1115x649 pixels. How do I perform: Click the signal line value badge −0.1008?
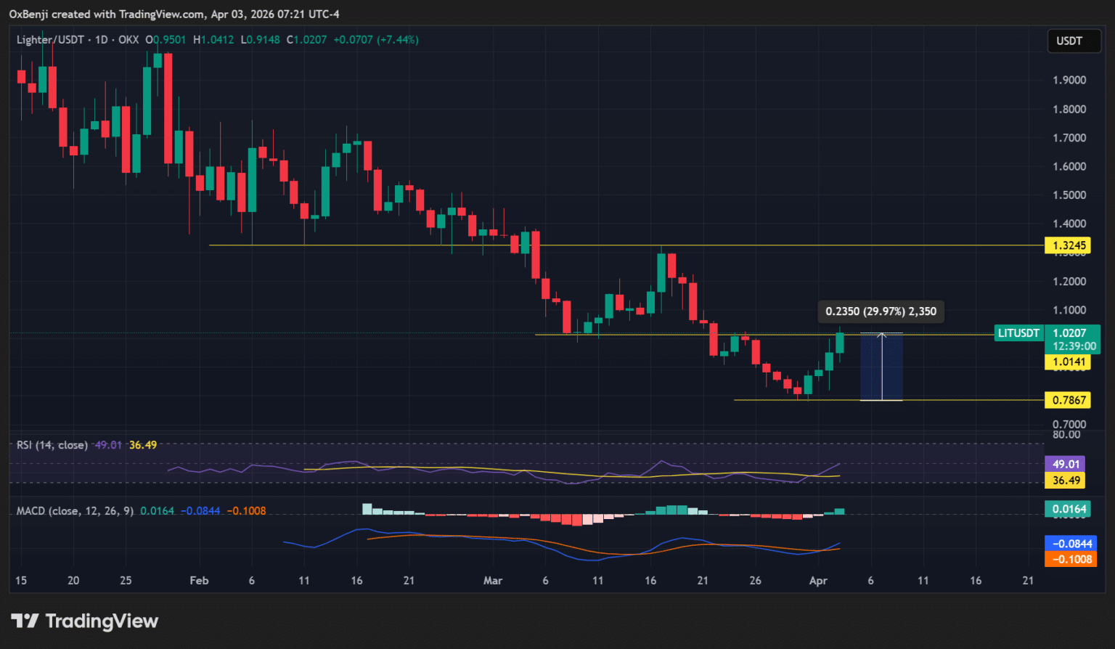coord(1070,559)
